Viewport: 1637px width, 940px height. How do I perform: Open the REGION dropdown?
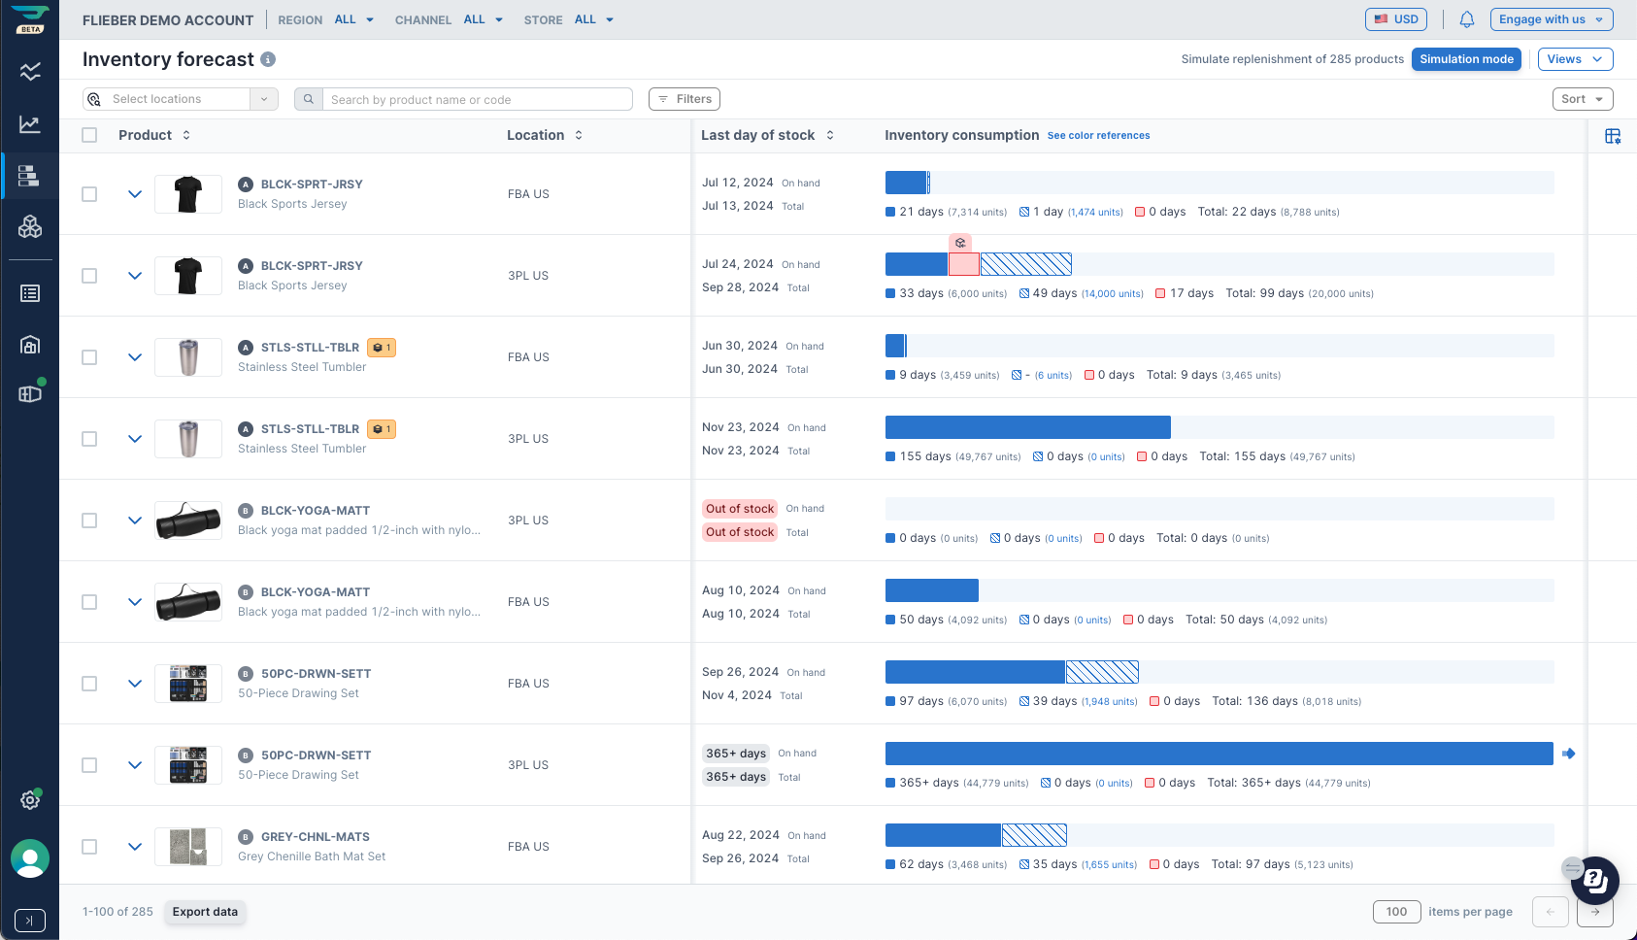(x=353, y=19)
